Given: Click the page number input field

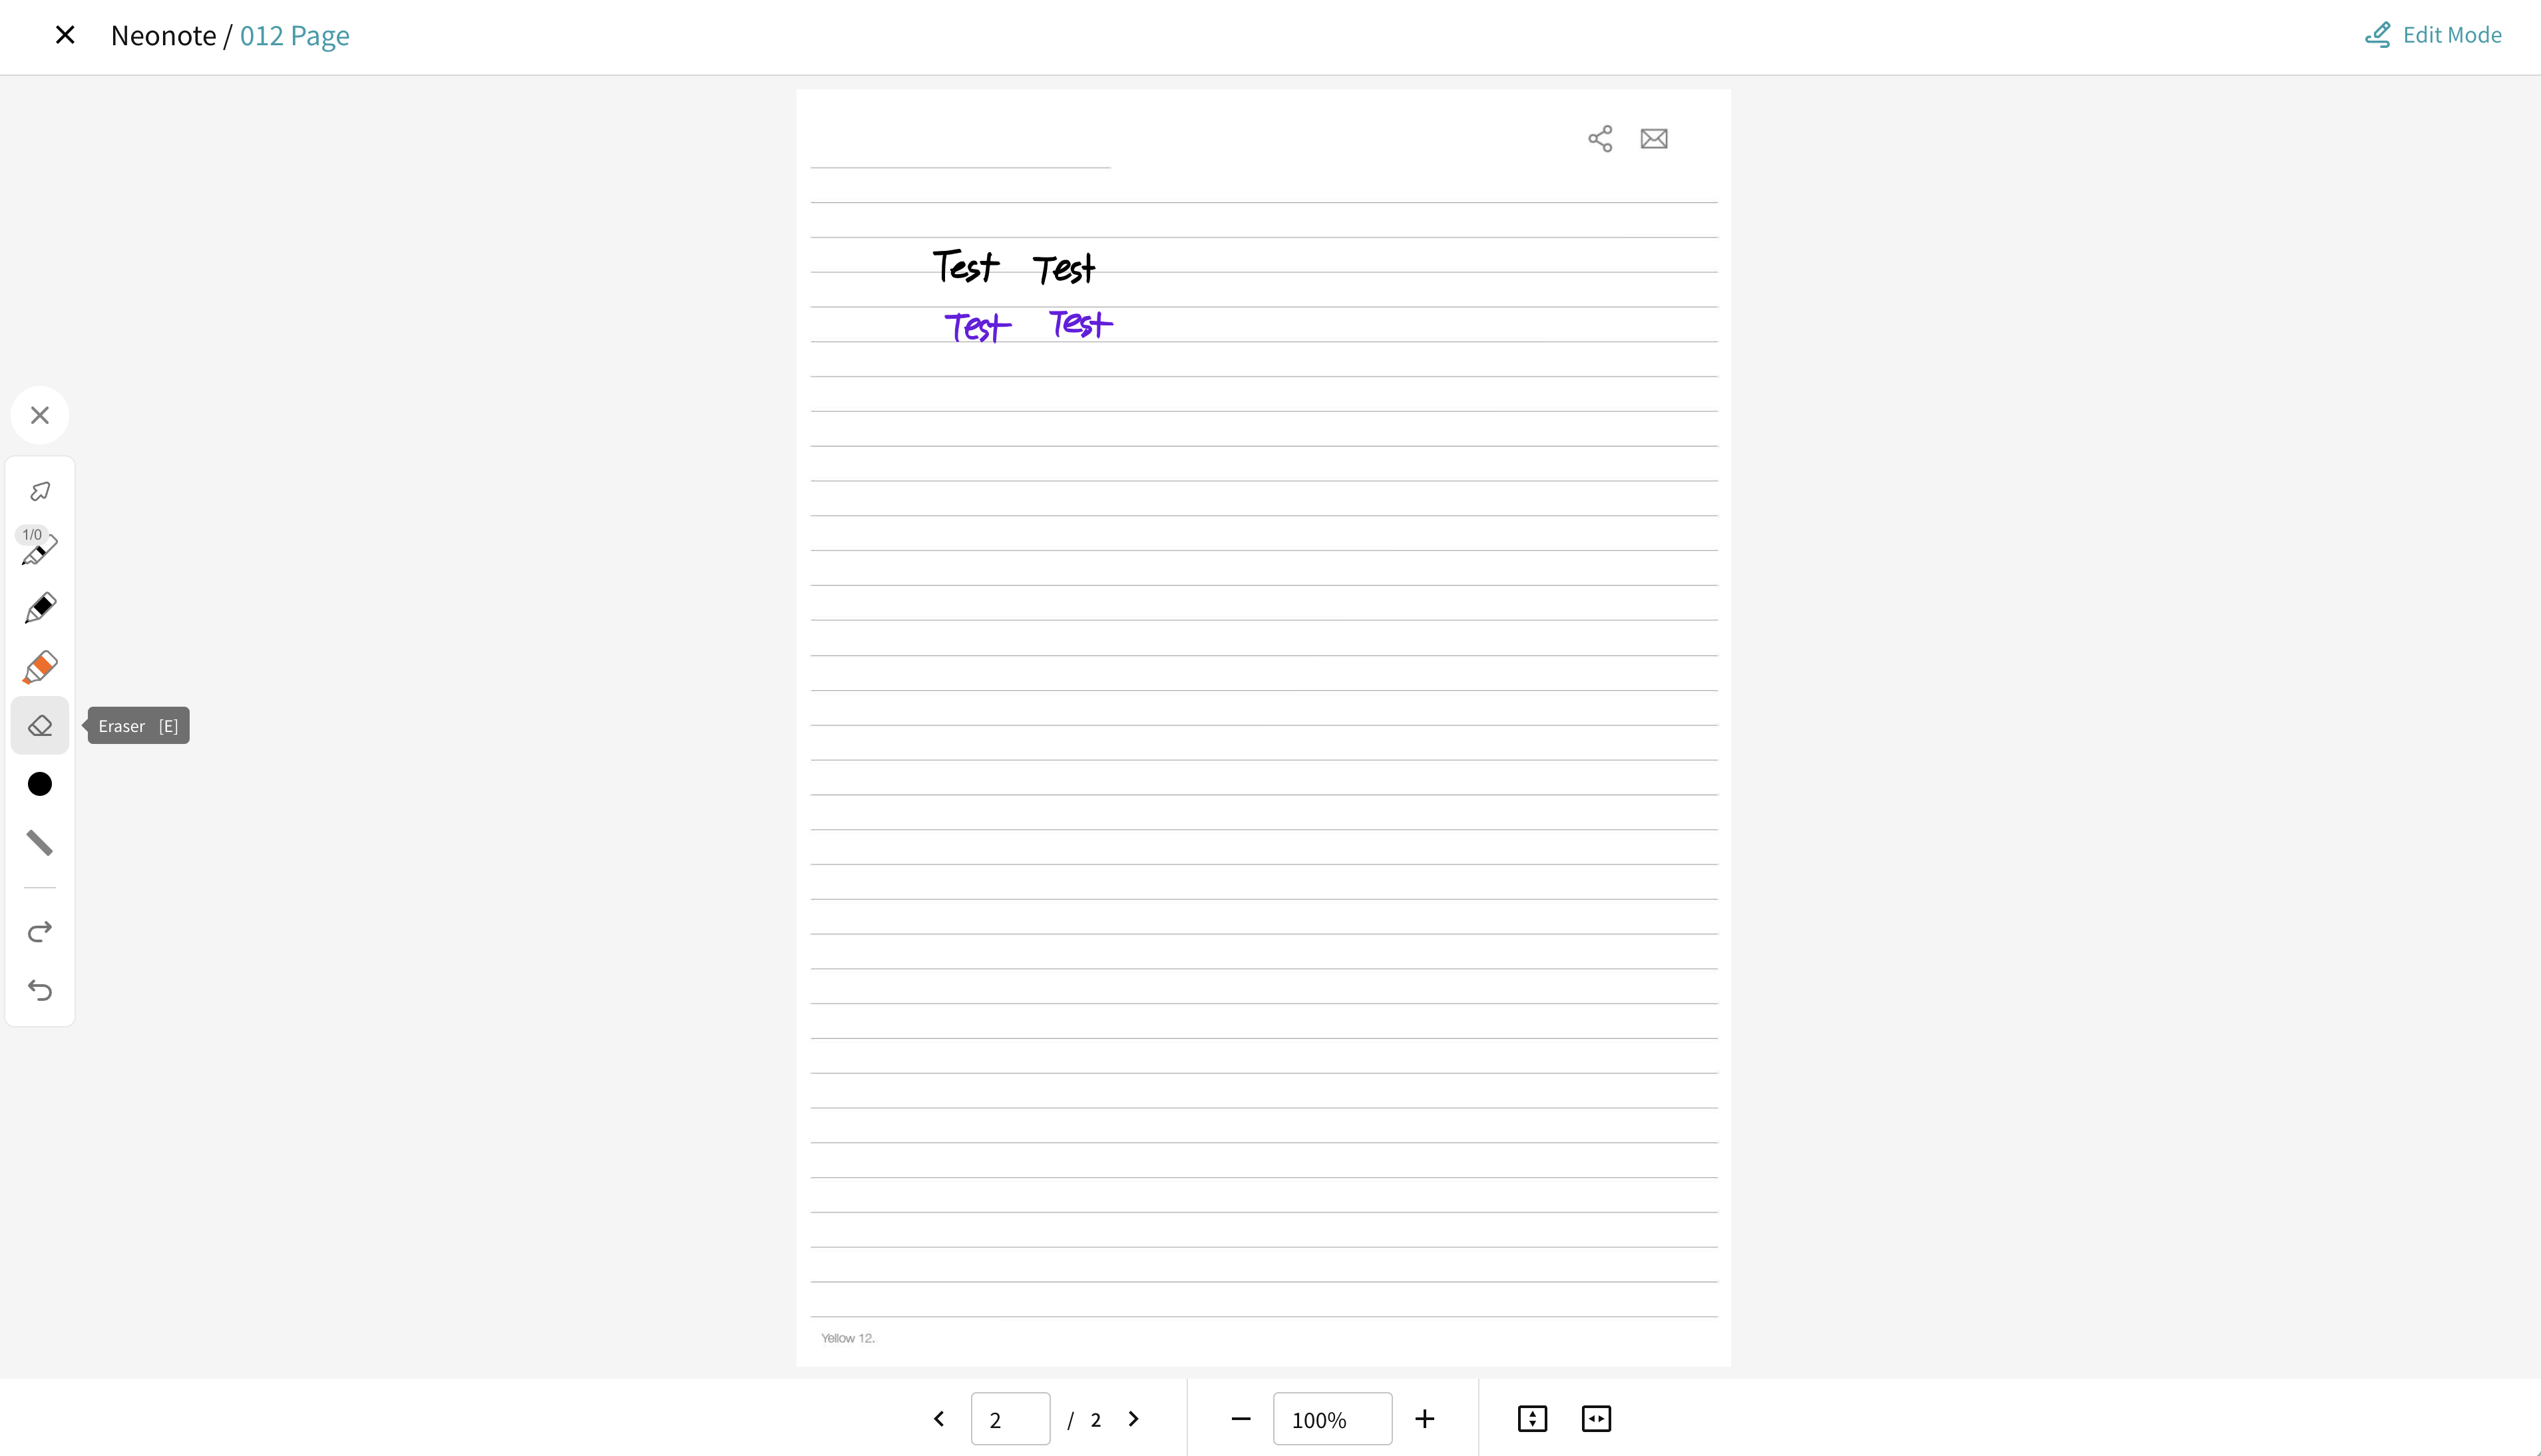Looking at the screenshot, I should 1010,1419.
